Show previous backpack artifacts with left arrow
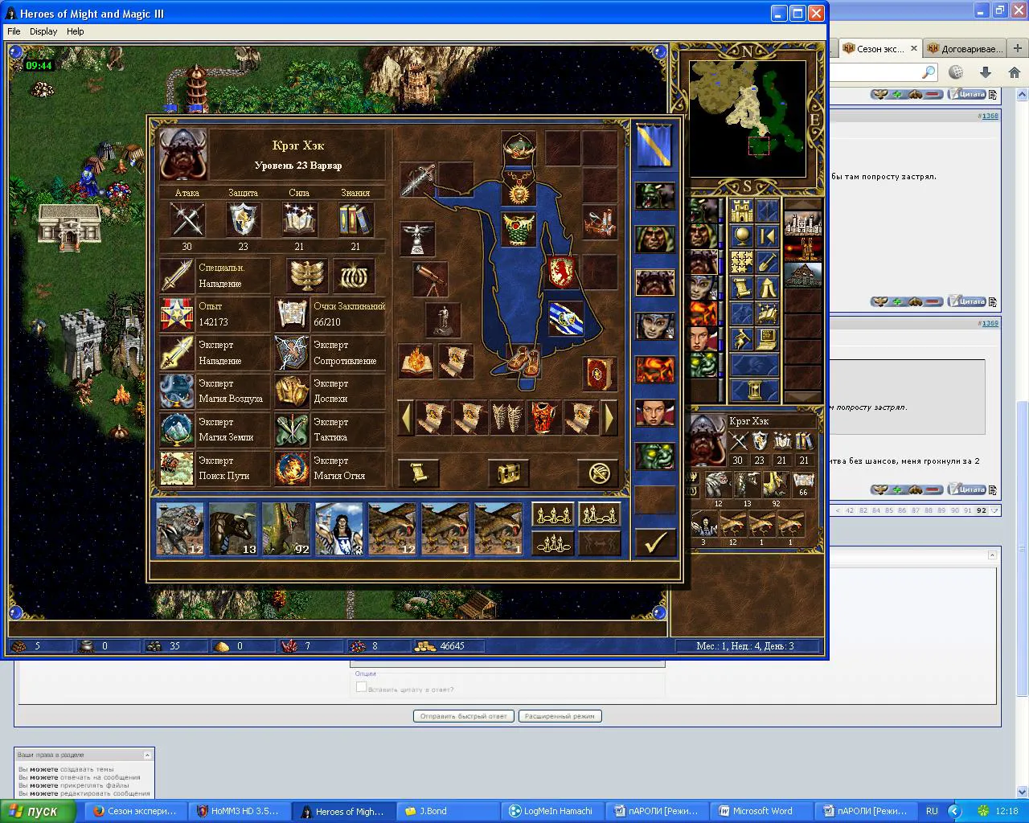 (407, 418)
